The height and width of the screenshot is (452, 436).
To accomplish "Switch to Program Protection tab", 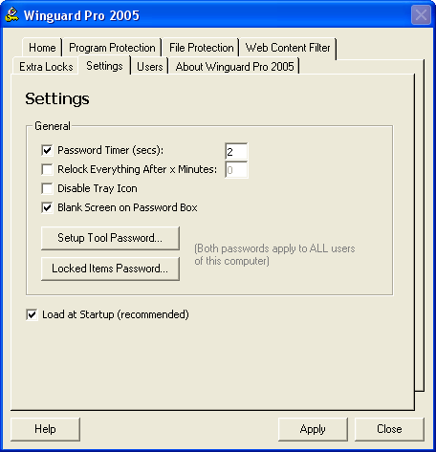I will (112, 48).
